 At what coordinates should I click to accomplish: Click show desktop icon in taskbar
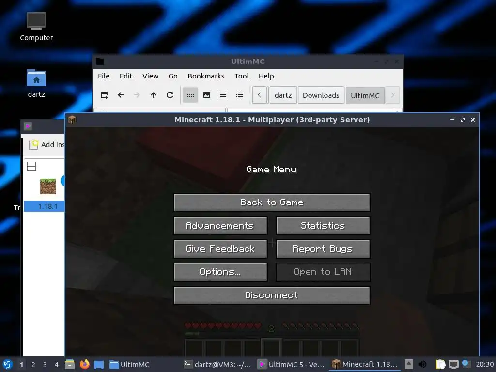tap(99, 364)
